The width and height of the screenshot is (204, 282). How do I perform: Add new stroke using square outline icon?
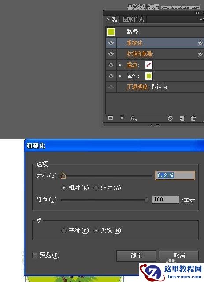pos(111,118)
